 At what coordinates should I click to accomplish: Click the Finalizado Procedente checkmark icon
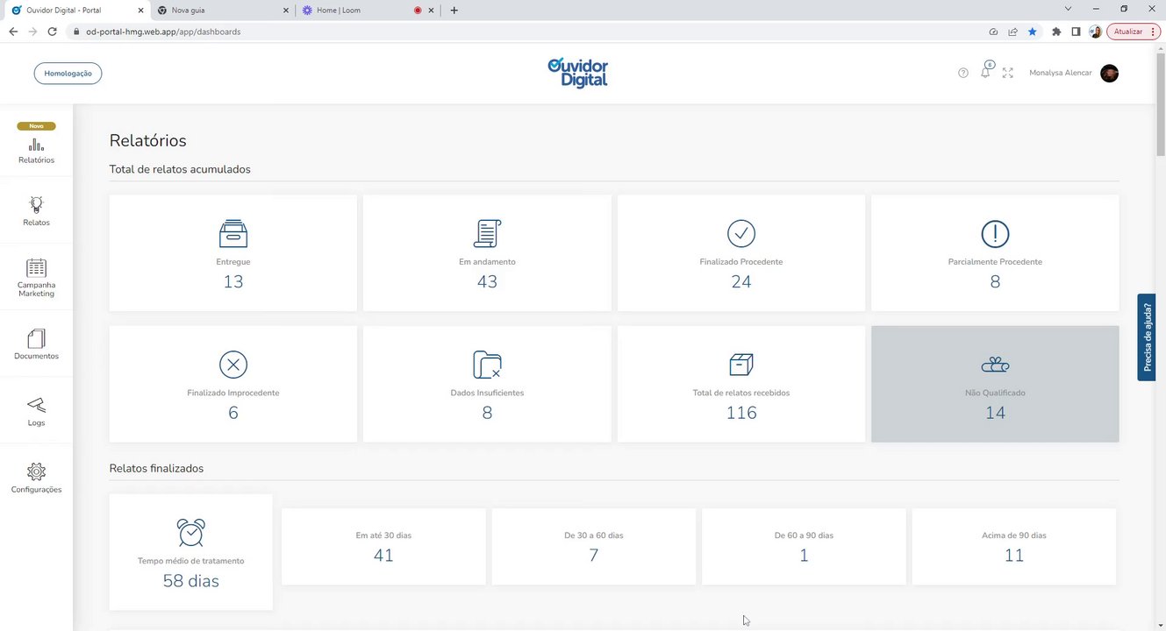tap(741, 233)
